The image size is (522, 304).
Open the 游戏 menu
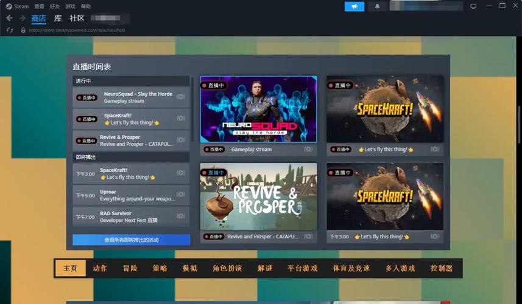pos(70,6)
